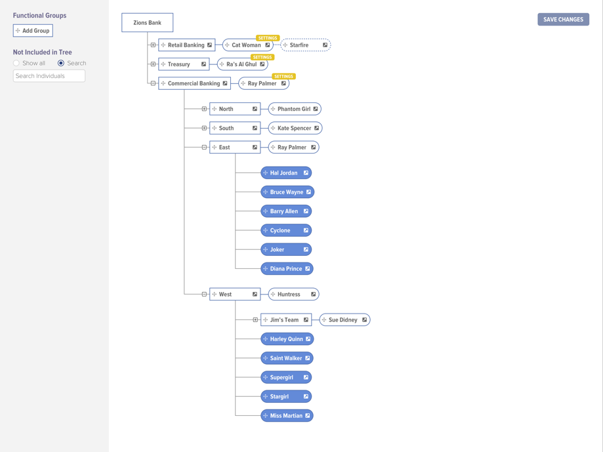This screenshot has width=603, height=452.
Task: Select the Zions Bank root node
Action: (x=147, y=22)
